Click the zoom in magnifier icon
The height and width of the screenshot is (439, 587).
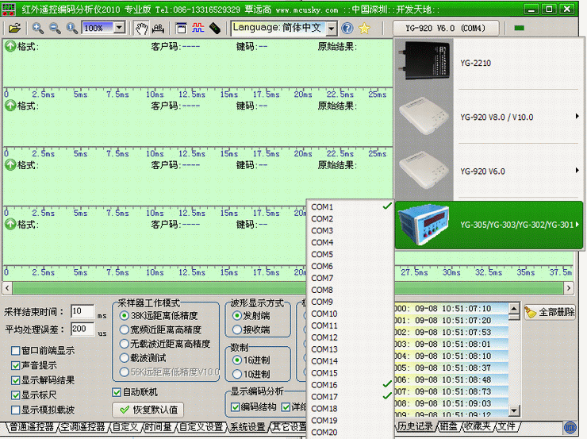click(38, 28)
